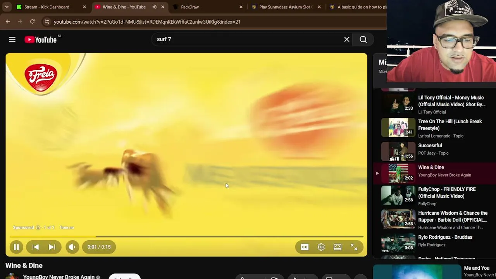496x279 pixels.
Task: Play the Lil Tony Official - Money Music video
Action: (452, 101)
